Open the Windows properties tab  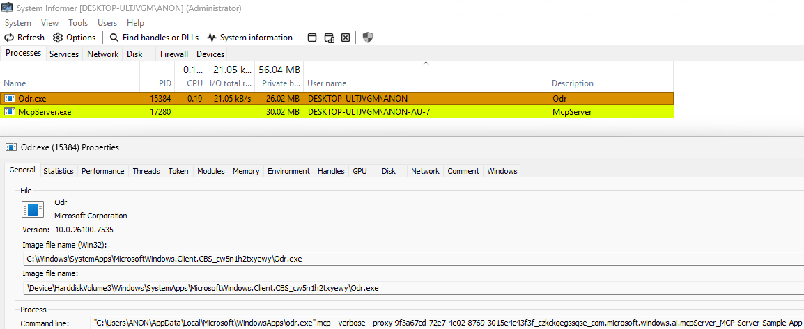tap(502, 171)
